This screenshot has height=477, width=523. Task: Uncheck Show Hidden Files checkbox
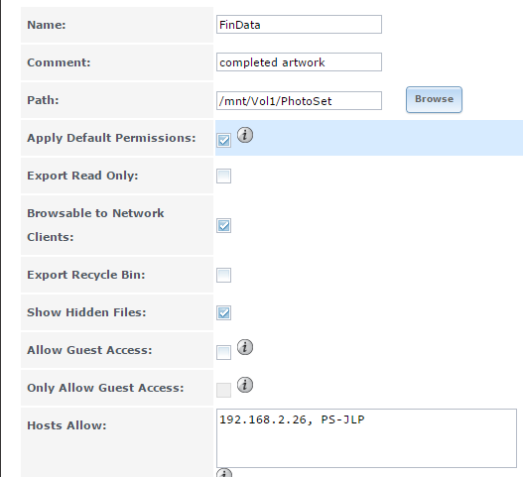(x=223, y=312)
